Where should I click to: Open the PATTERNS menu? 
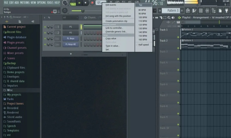pyautogui.click(x=25, y=3)
